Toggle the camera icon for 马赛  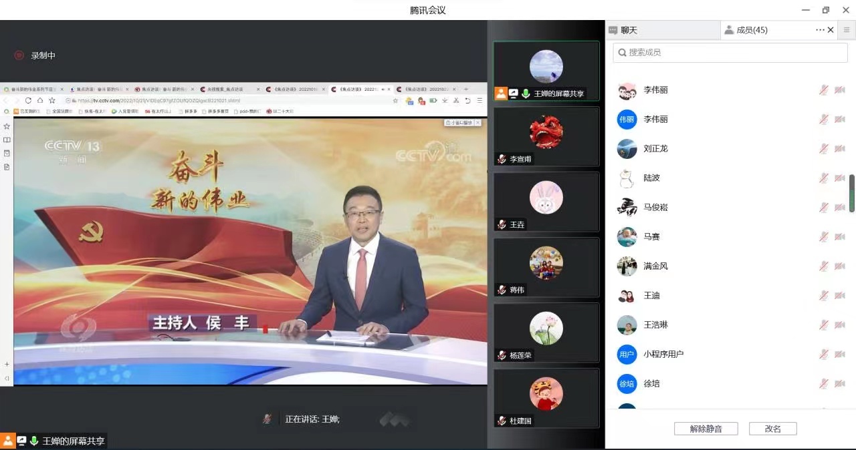[840, 236]
